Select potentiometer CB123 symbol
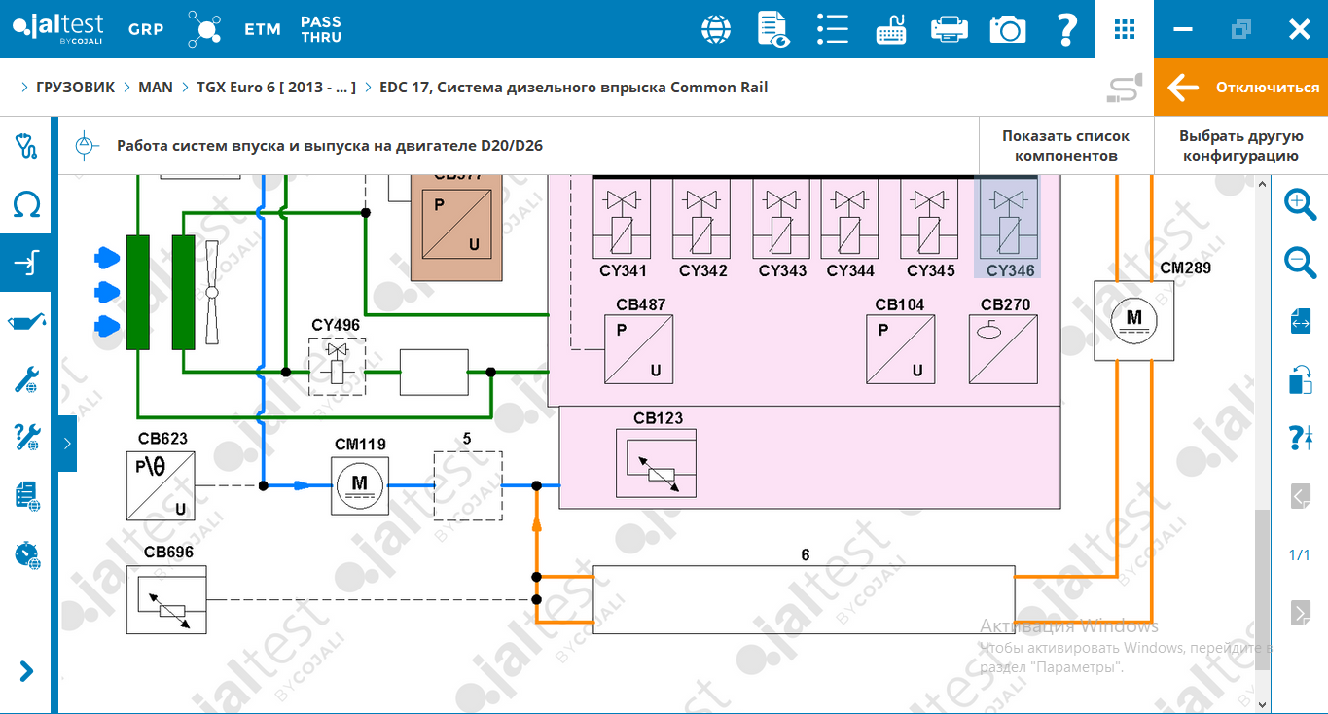 click(657, 463)
